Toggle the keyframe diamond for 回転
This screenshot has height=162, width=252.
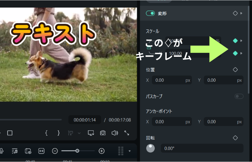(235, 138)
